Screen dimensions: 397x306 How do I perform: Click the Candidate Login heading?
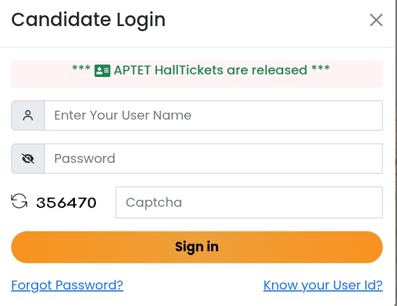pos(88,20)
